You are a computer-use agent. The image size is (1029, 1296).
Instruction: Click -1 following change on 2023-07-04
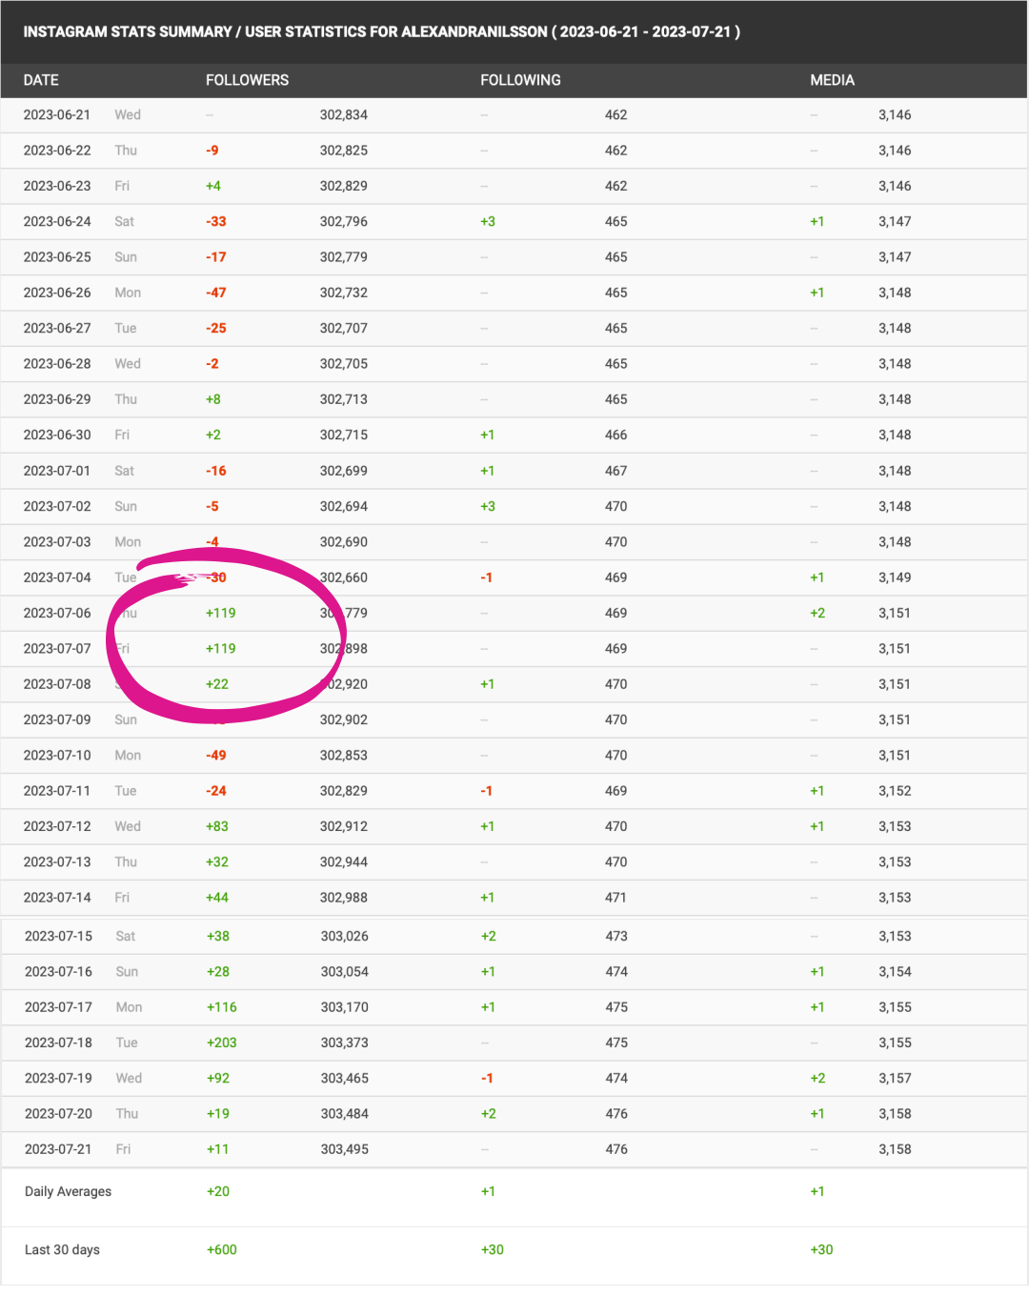pyautogui.click(x=487, y=577)
